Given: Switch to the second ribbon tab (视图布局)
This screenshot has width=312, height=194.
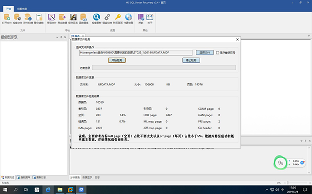Looking at the screenshot, I should point(22,9).
